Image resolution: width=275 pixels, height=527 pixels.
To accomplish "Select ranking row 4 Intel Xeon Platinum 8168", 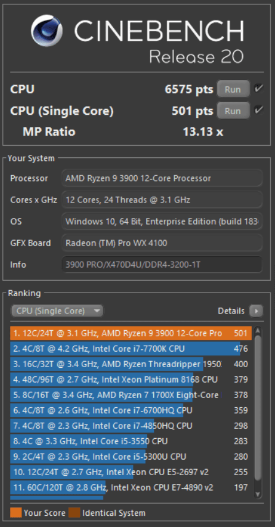I will tap(130, 380).
